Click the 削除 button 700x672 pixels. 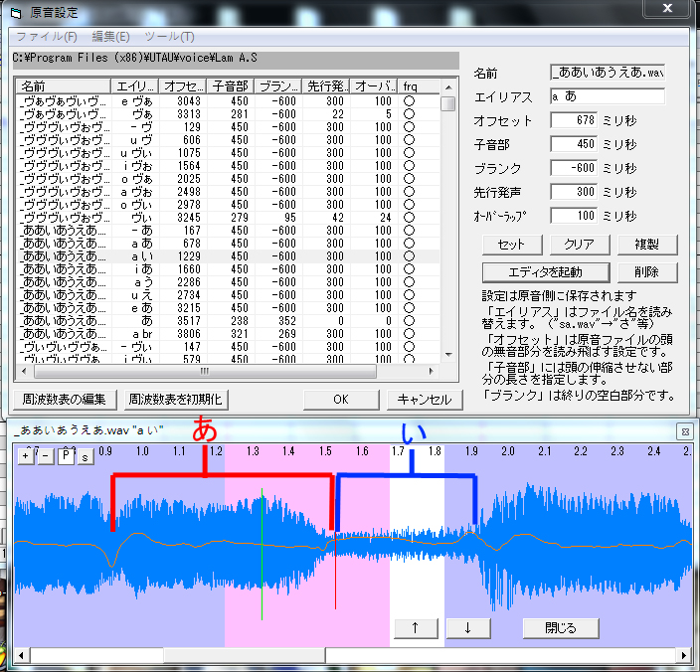[x=647, y=272]
